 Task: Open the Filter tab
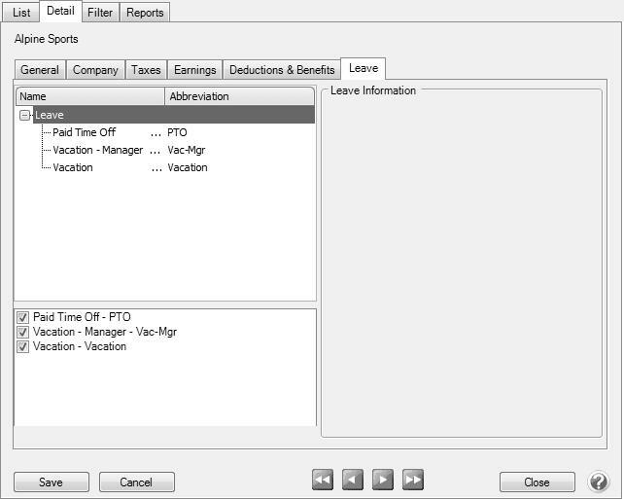(99, 13)
